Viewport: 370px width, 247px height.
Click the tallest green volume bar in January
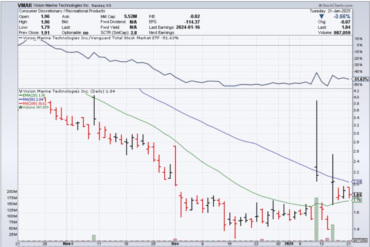(316, 219)
